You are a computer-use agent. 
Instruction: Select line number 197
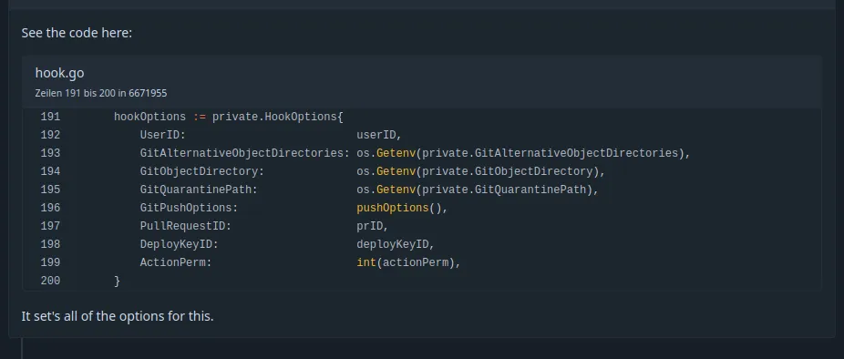50,226
